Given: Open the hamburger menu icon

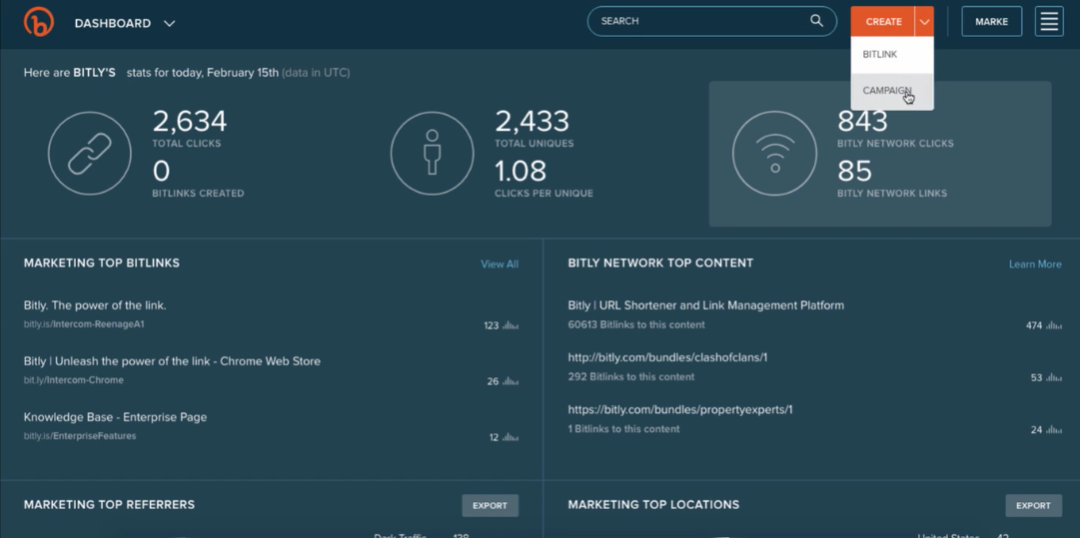Looking at the screenshot, I should click(1049, 21).
